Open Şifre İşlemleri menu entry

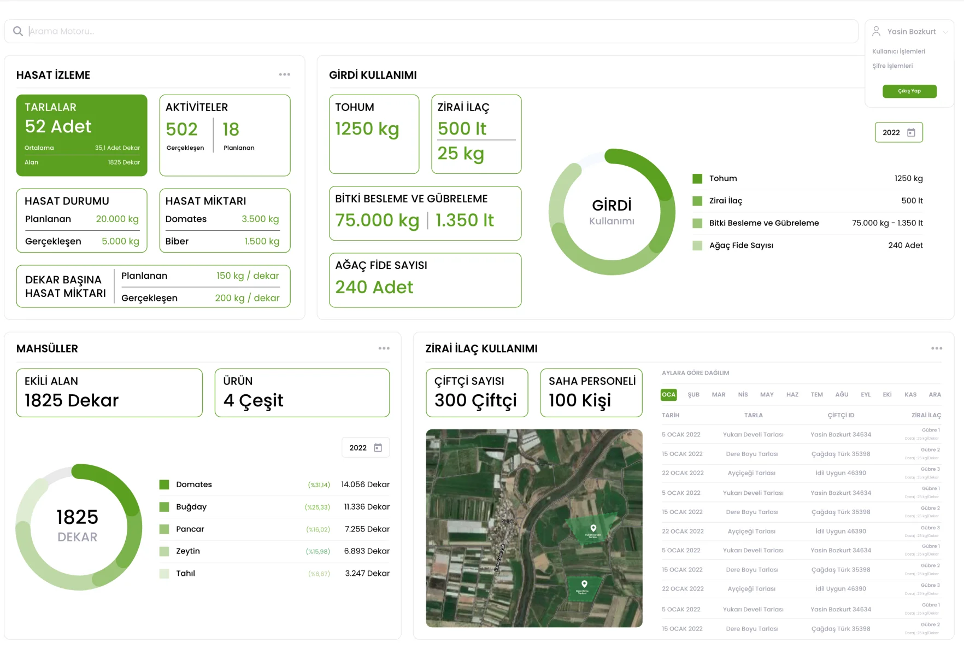pos(892,66)
